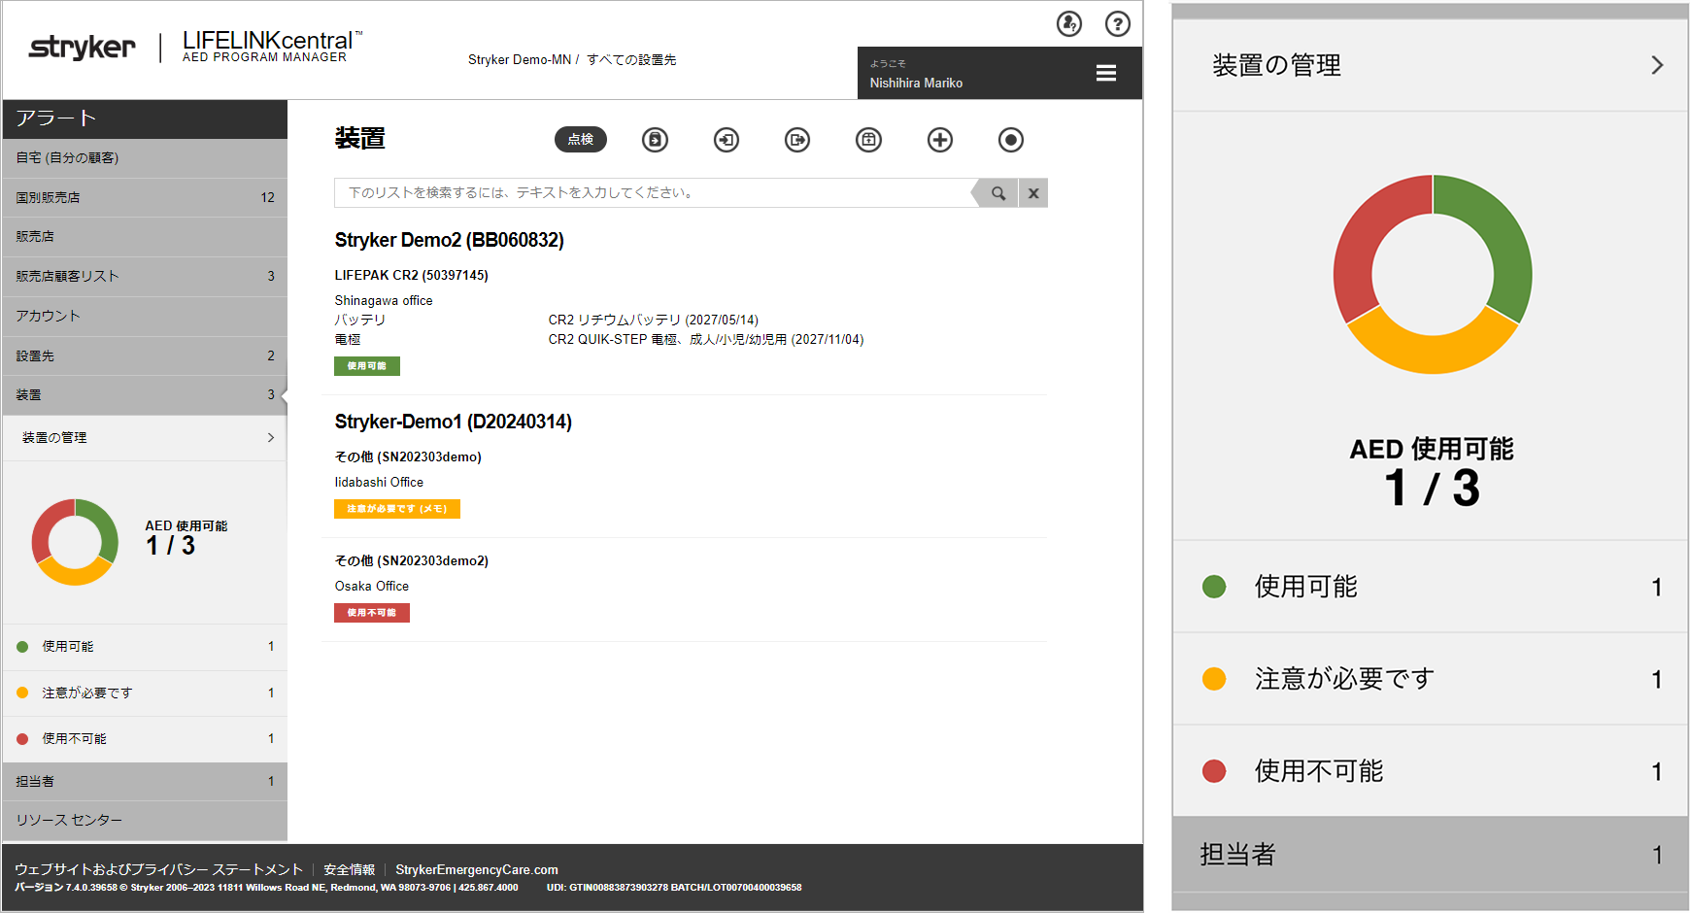Click CR2 QUIK-STEP 電極 (2027/11/04) text

[x=706, y=339]
